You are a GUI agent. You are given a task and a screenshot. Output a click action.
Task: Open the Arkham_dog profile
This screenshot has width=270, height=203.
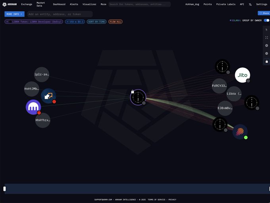pos(192,4)
